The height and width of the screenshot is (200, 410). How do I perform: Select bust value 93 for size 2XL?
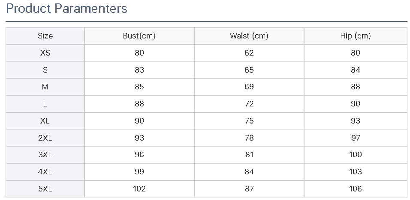139,138
